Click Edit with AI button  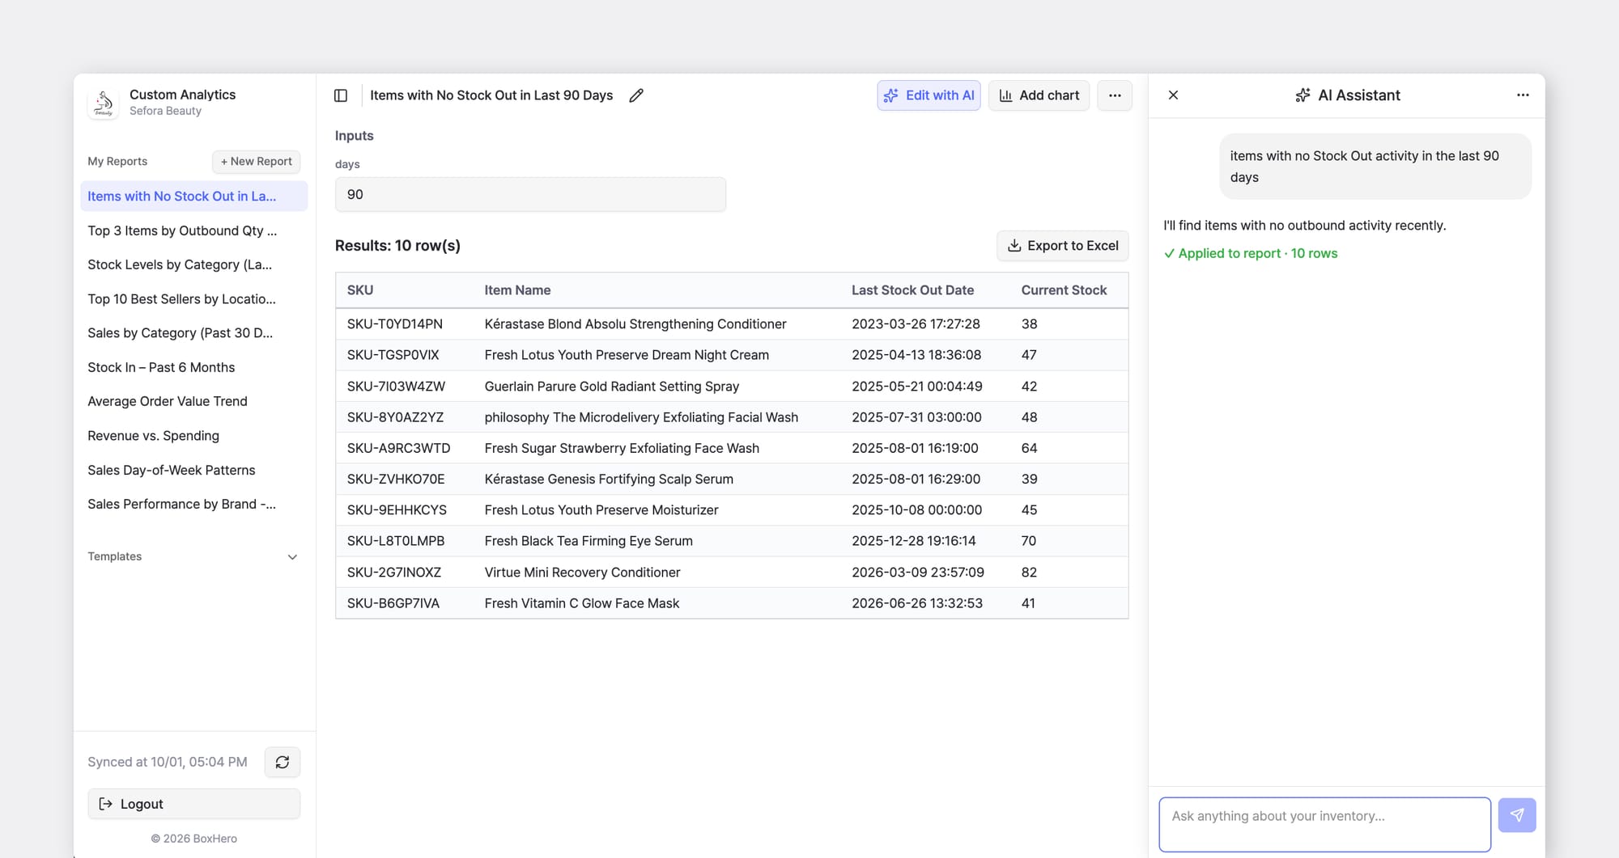click(x=928, y=95)
